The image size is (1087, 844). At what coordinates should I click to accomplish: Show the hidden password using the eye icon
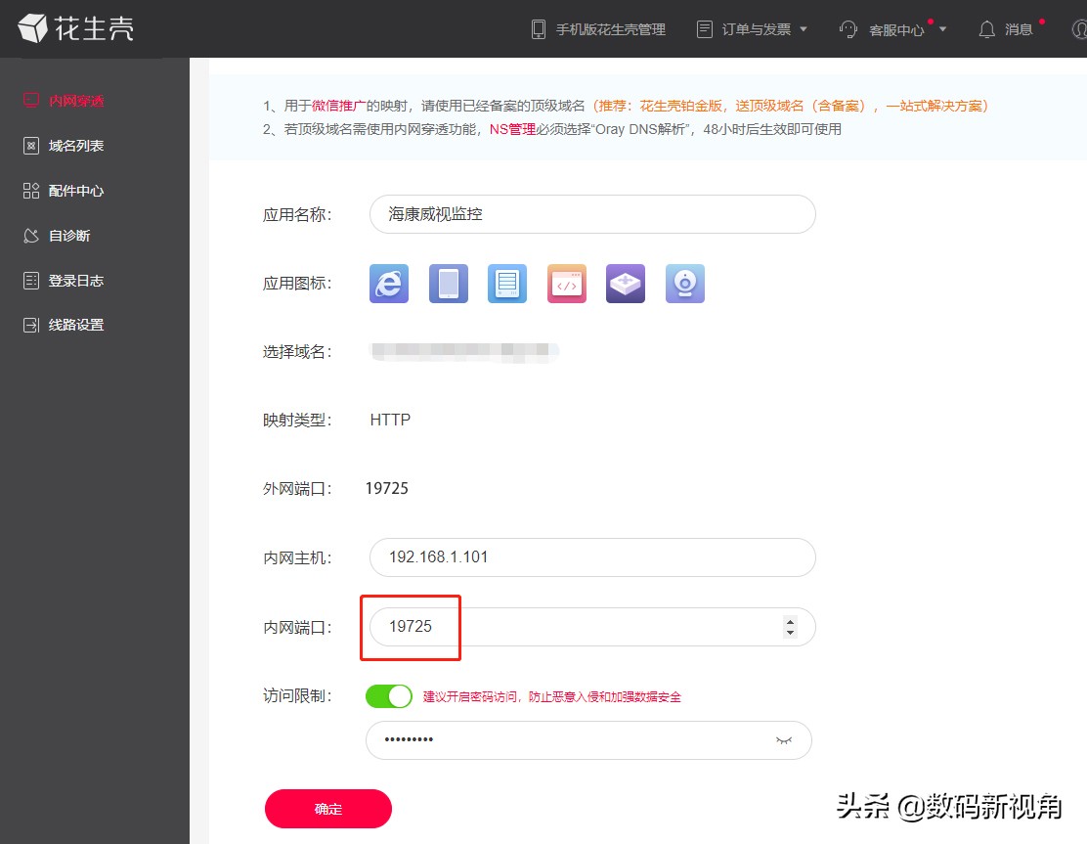pyautogui.click(x=783, y=740)
